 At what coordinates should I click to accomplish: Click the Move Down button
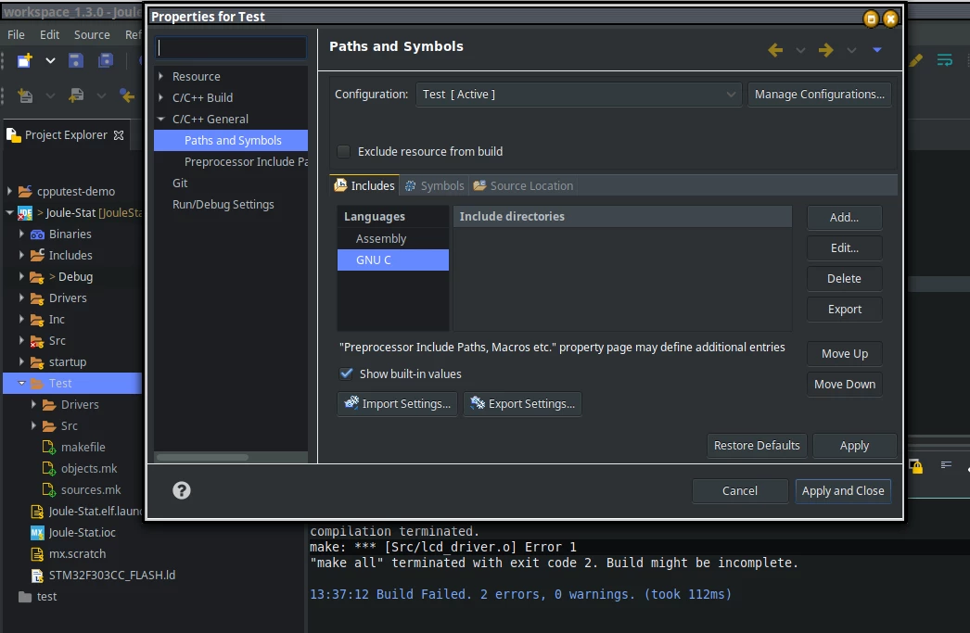coord(845,385)
